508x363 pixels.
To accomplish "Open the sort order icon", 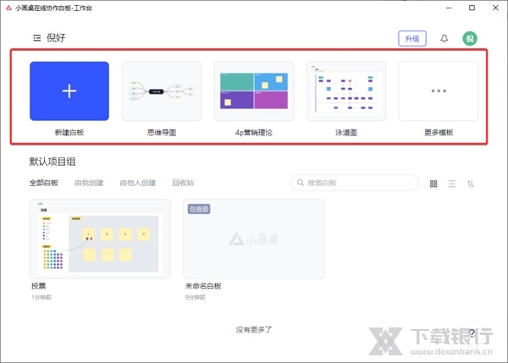I will (471, 184).
